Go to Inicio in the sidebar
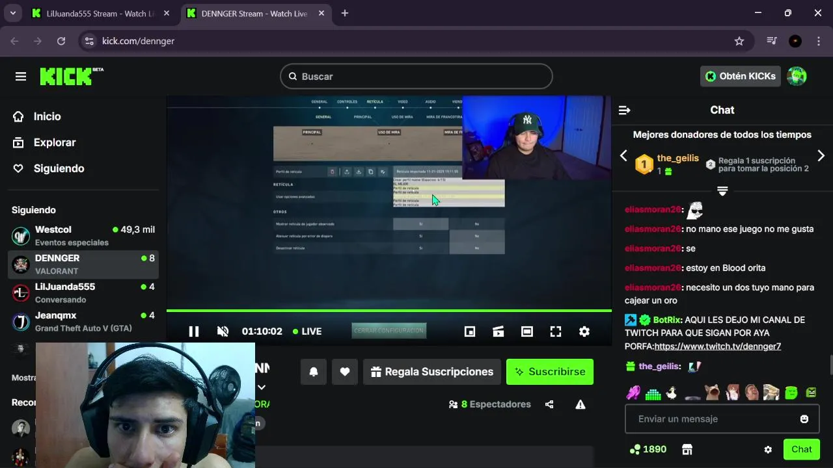This screenshot has width=833, height=468. [x=47, y=116]
